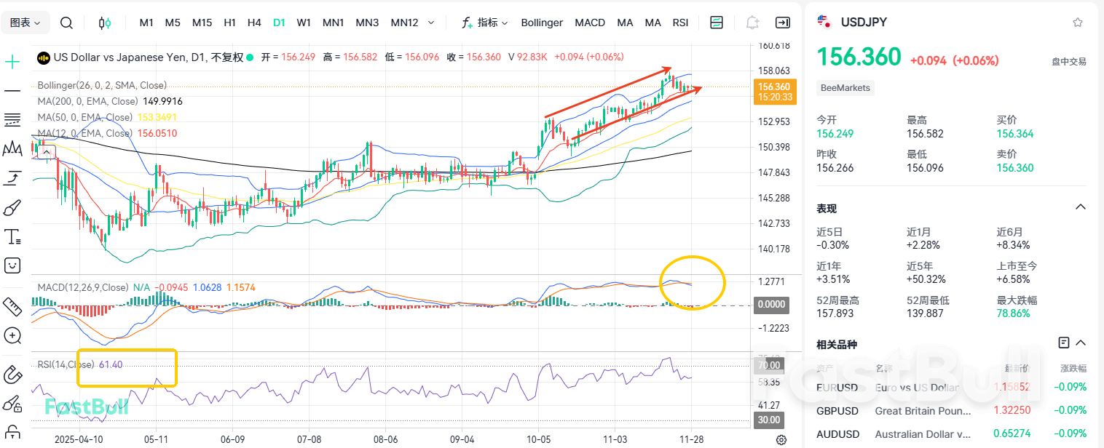Select the Brush drawing tool
The height and width of the screenshot is (448, 1104).
[12, 207]
